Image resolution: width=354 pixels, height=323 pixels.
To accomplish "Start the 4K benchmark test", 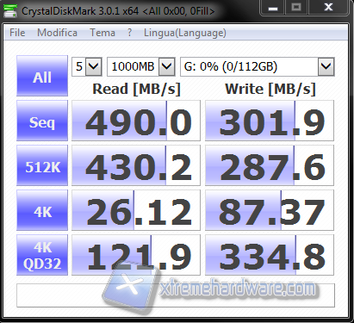I will tap(42, 210).
